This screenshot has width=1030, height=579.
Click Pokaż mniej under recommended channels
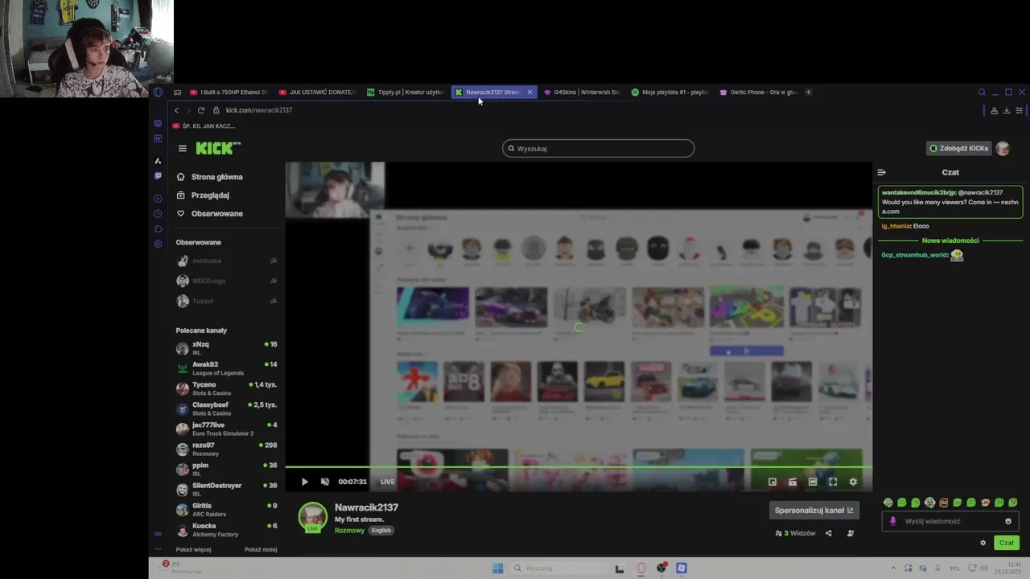coord(261,549)
